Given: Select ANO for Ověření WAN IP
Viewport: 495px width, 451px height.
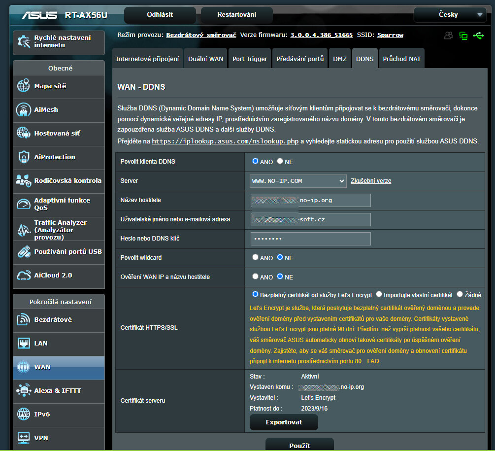Looking at the screenshot, I should point(255,277).
